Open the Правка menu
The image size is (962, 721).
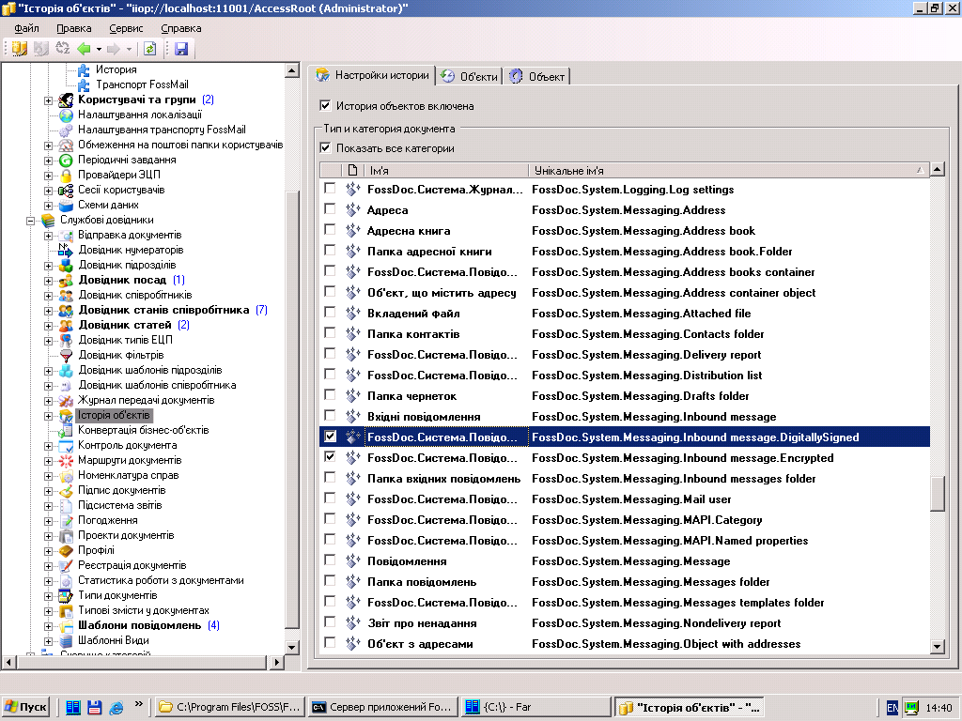click(73, 28)
